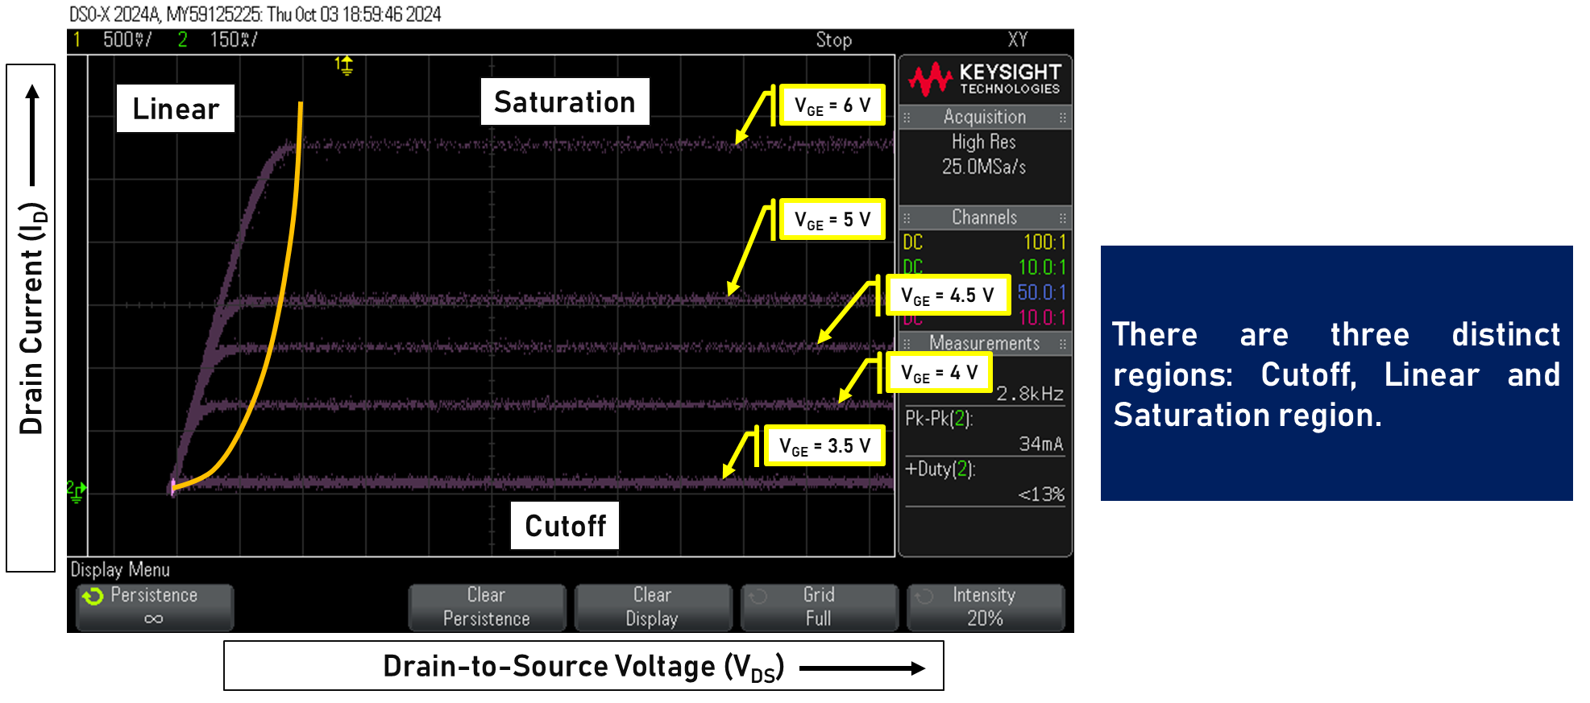
Task: Click the XY mode indicator
Action: (1018, 39)
